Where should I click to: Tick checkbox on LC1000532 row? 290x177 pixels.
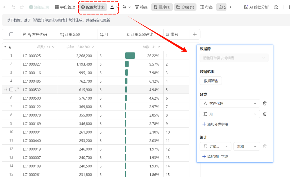point(11,89)
